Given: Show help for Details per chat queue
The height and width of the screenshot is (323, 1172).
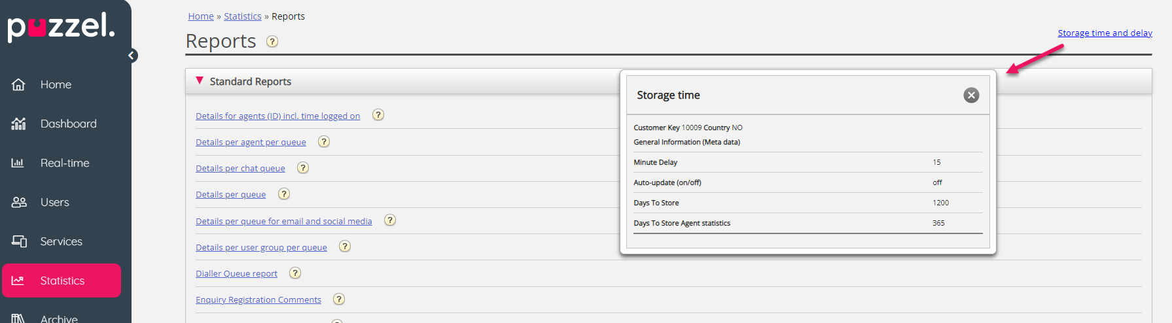Looking at the screenshot, I should [303, 168].
